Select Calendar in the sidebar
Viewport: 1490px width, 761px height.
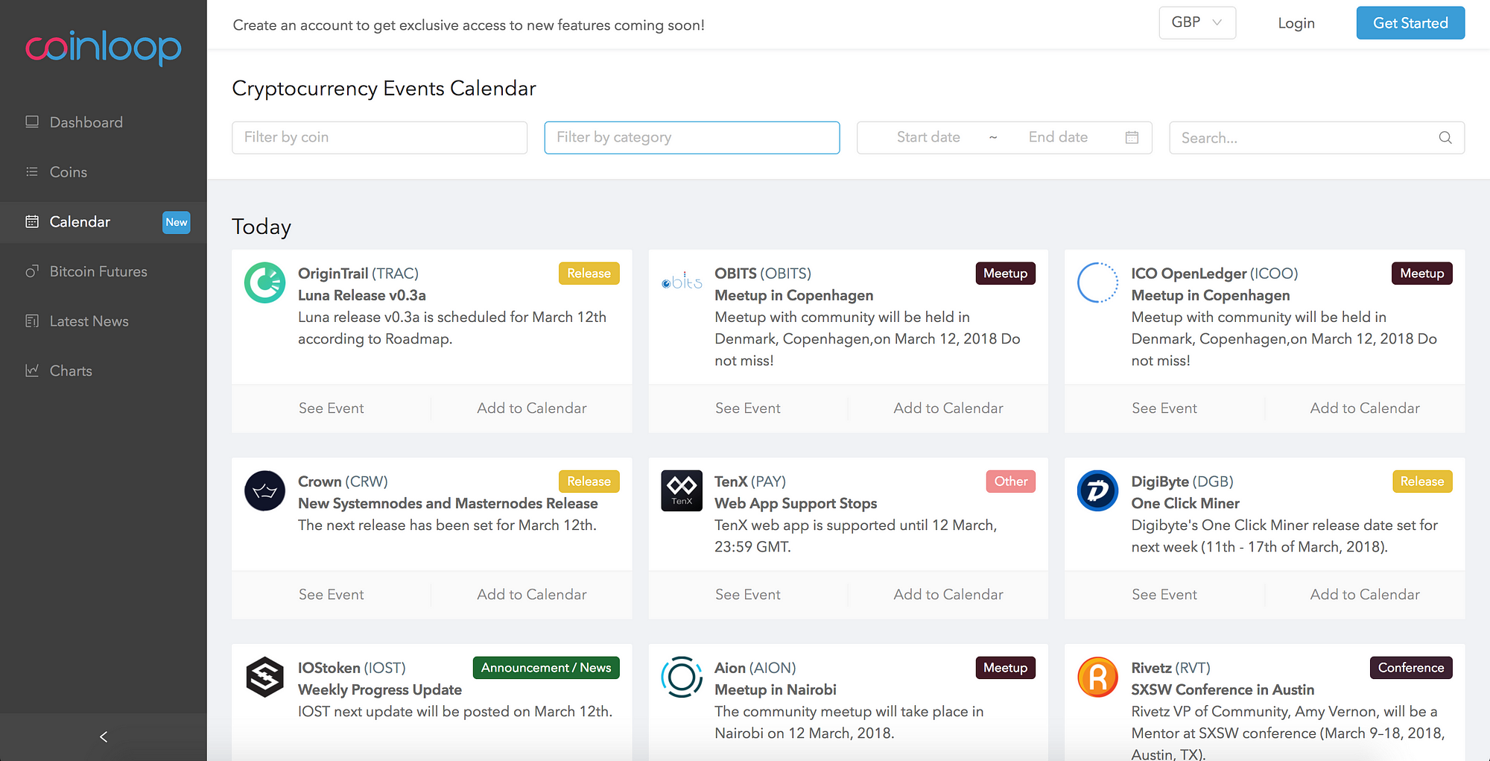(104, 222)
